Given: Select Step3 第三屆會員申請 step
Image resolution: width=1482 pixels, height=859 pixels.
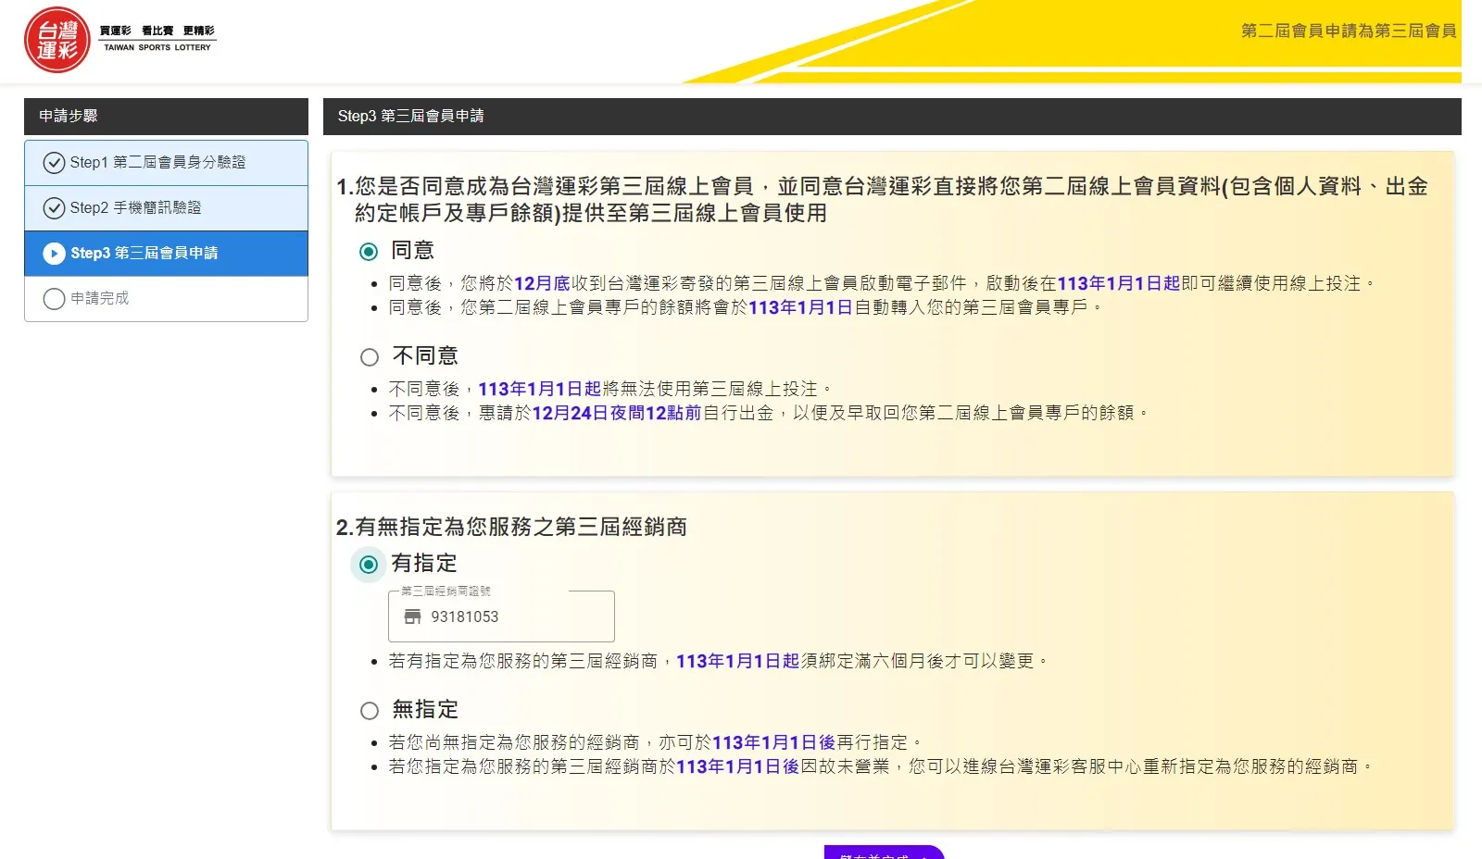Looking at the screenshot, I should tap(166, 254).
